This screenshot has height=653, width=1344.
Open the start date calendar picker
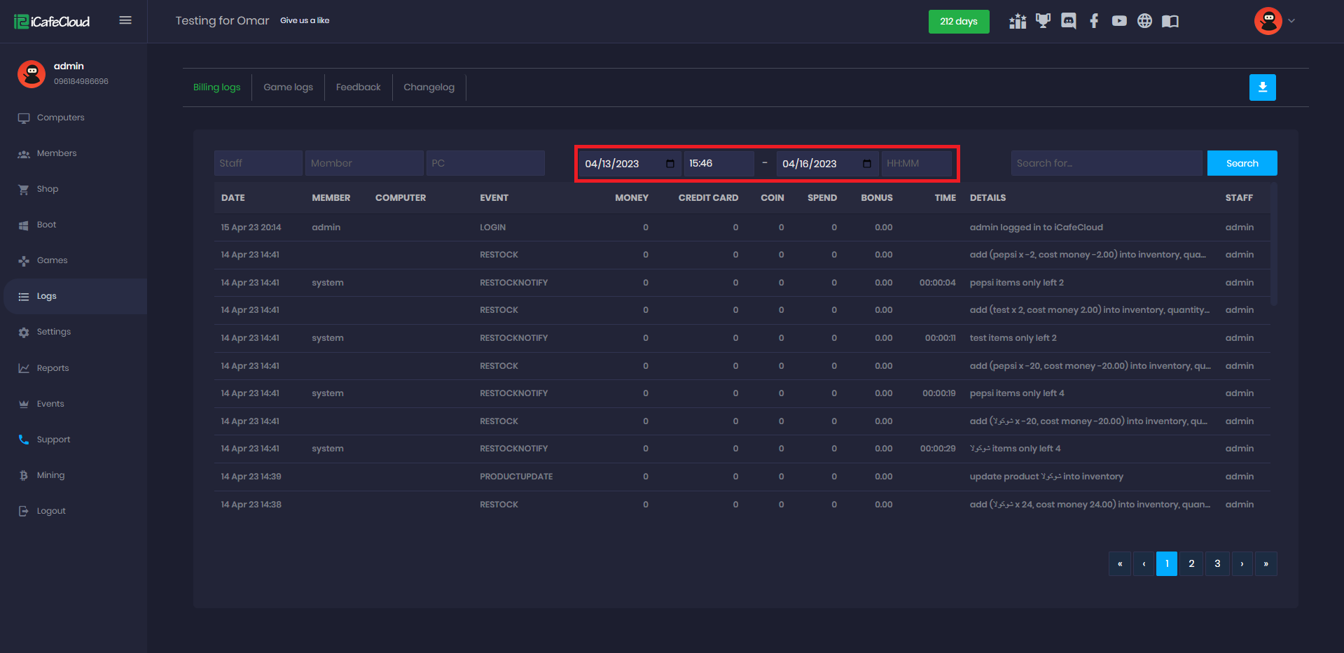click(670, 164)
